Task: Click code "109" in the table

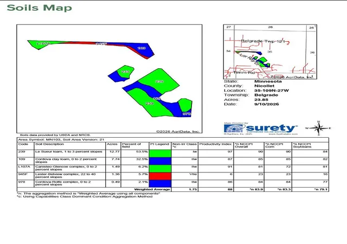Action: [x=22, y=159]
